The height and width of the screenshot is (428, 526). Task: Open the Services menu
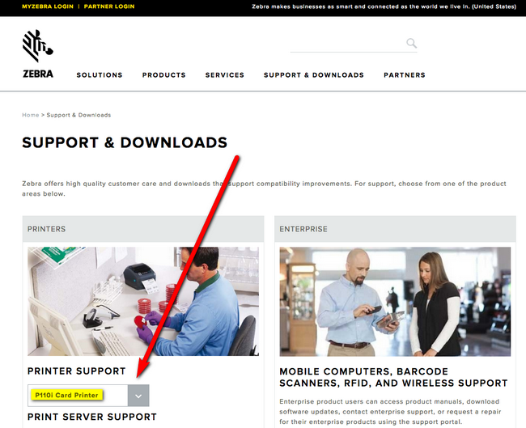225,74
